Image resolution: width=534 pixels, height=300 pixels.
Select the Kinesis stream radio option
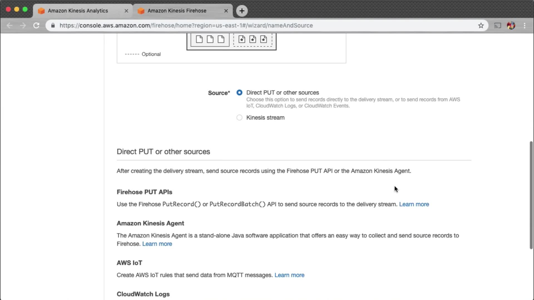(239, 117)
